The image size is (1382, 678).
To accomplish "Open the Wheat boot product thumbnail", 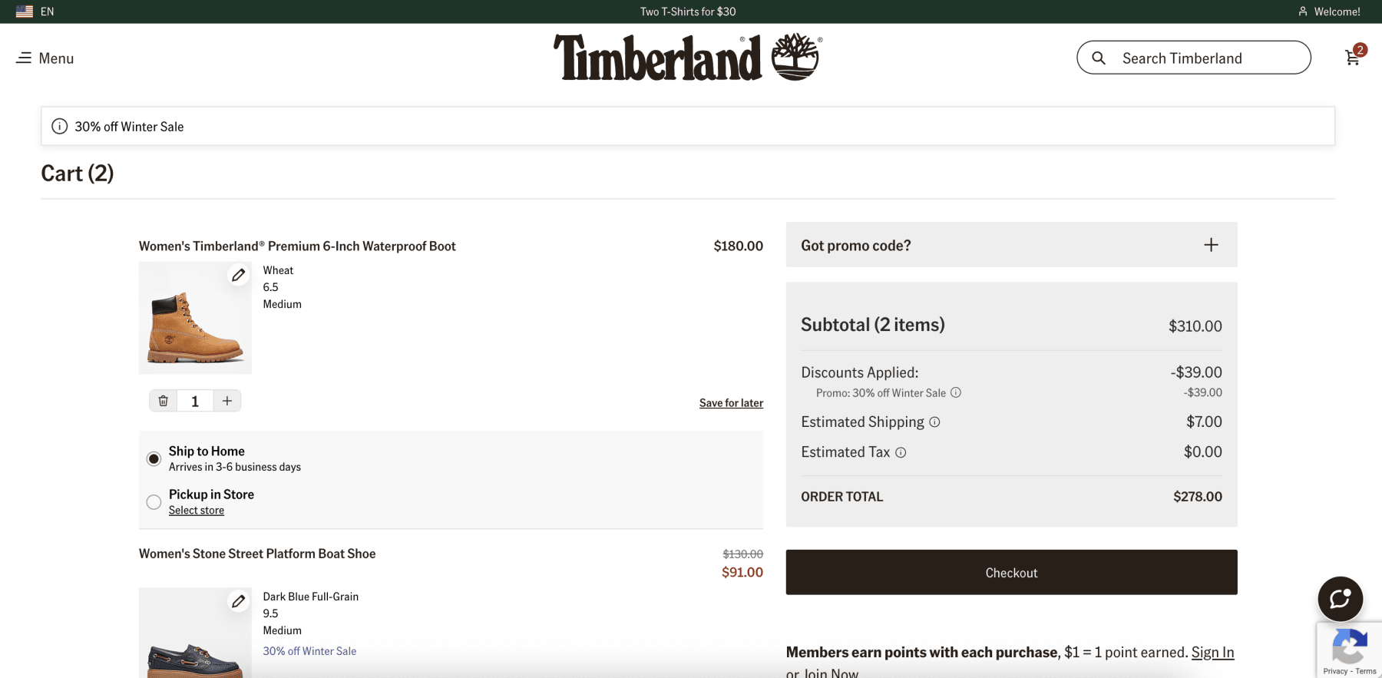I will 195,318.
